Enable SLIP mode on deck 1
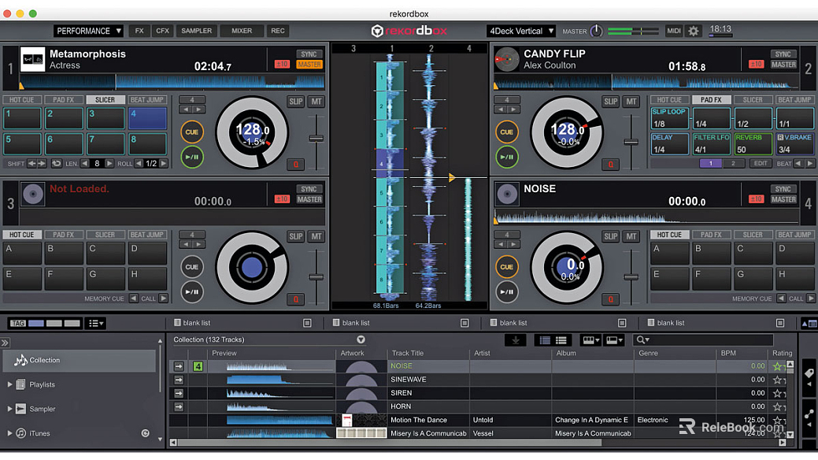This screenshot has width=818, height=460. 296,102
